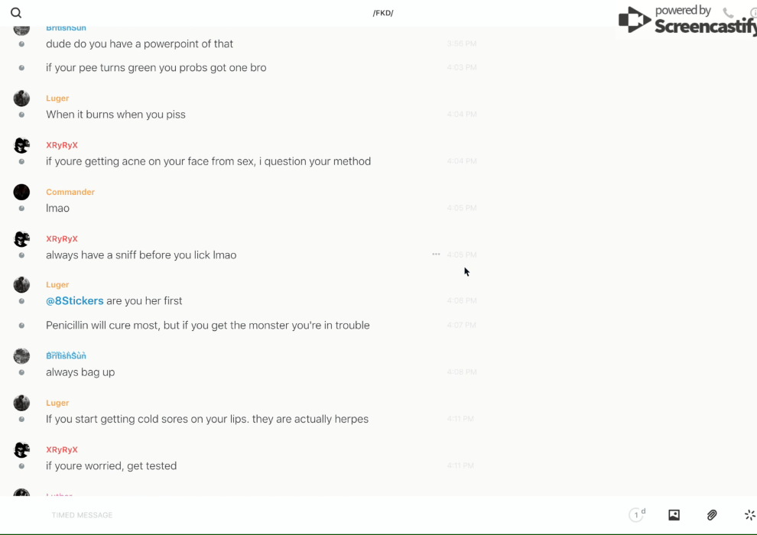Screen dimensions: 757x535
Task: Click XRyRyX name above "get tested" message
Action: coord(62,449)
